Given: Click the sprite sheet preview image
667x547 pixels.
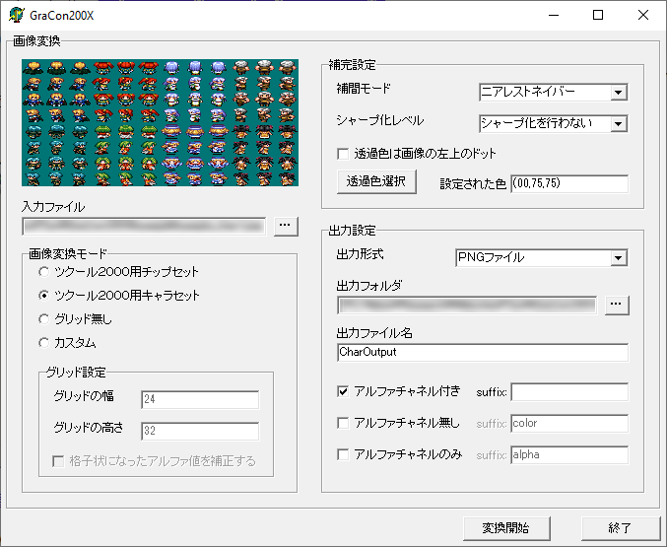Looking at the screenshot, I should click(x=160, y=122).
